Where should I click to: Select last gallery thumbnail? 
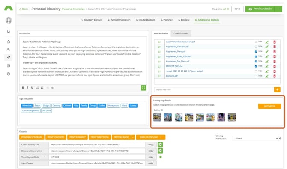tap(232, 117)
